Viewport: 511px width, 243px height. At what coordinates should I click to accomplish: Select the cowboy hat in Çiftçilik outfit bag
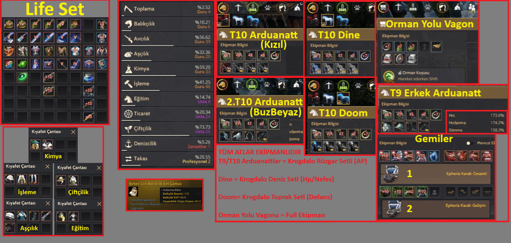click(61, 180)
